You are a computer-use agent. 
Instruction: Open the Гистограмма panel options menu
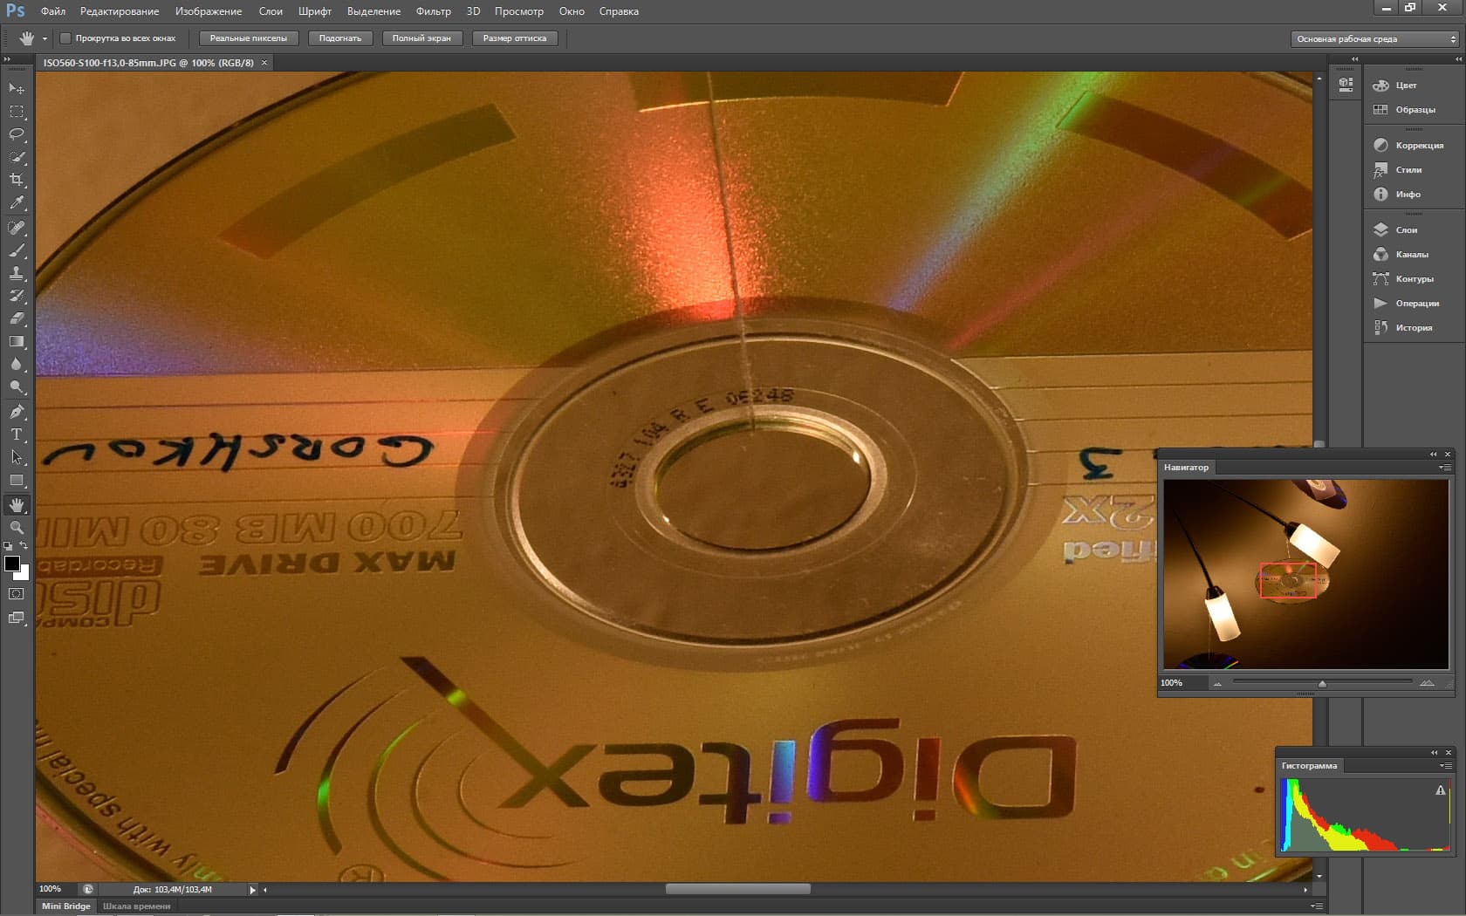pyautogui.click(x=1445, y=766)
